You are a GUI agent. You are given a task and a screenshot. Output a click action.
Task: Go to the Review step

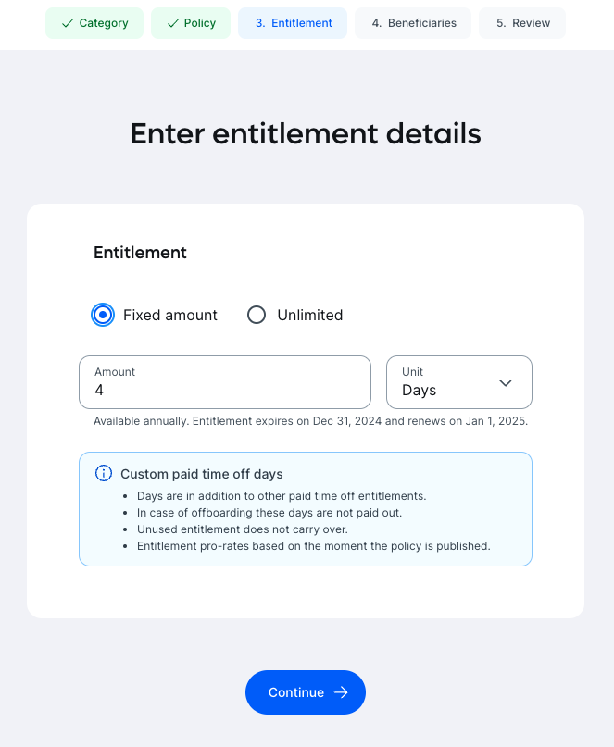tap(521, 23)
